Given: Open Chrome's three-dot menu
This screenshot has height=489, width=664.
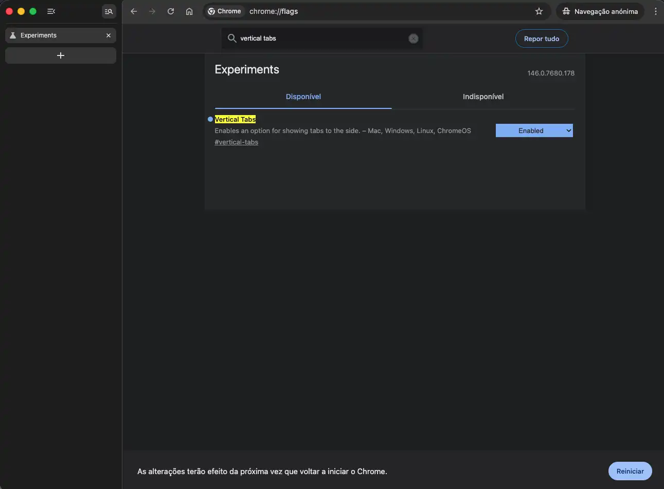Looking at the screenshot, I should click(x=655, y=11).
